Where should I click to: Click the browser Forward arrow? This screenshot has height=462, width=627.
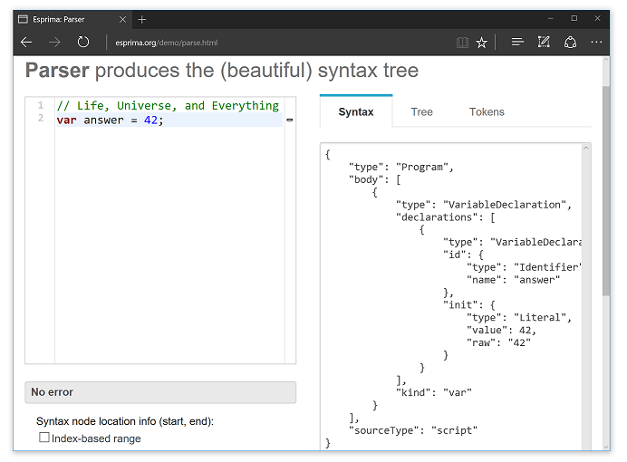54,42
